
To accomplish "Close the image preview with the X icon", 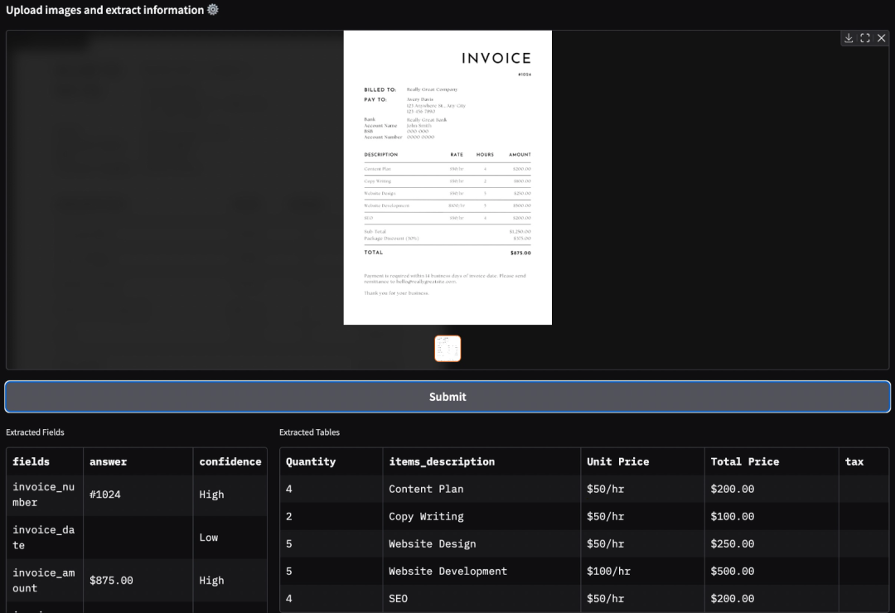I will point(882,38).
